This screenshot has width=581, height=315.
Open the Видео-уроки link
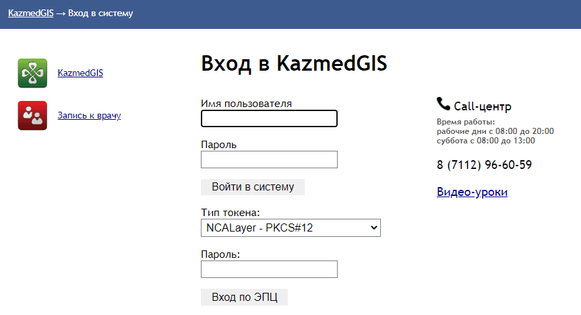[472, 193]
